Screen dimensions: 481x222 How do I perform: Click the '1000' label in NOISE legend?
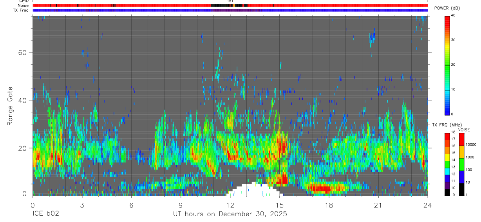(x=470, y=157)
